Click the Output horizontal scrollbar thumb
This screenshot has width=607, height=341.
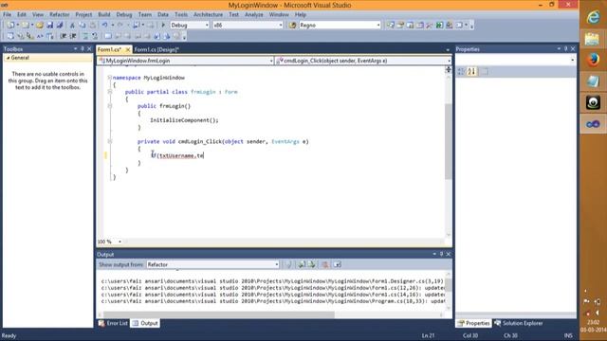point(219,314)
